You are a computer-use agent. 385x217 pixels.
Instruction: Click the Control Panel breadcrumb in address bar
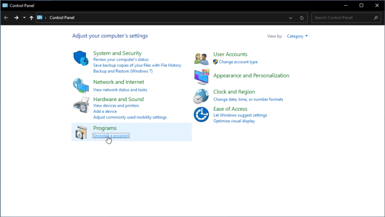(x=62, y=18)
